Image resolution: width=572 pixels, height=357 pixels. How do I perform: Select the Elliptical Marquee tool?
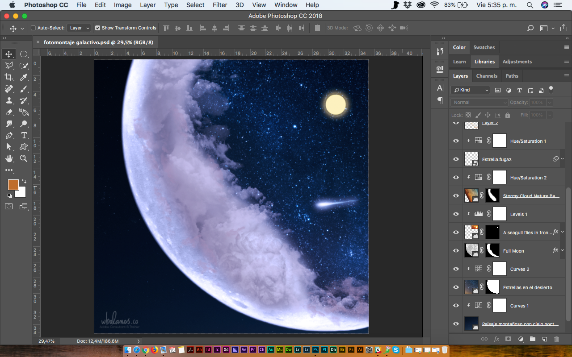click(24, 54)
